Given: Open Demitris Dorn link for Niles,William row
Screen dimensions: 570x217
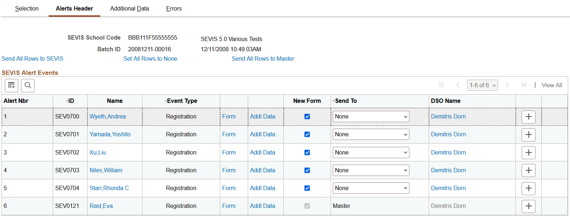Looking at the screenshot, I should (448, 170).
